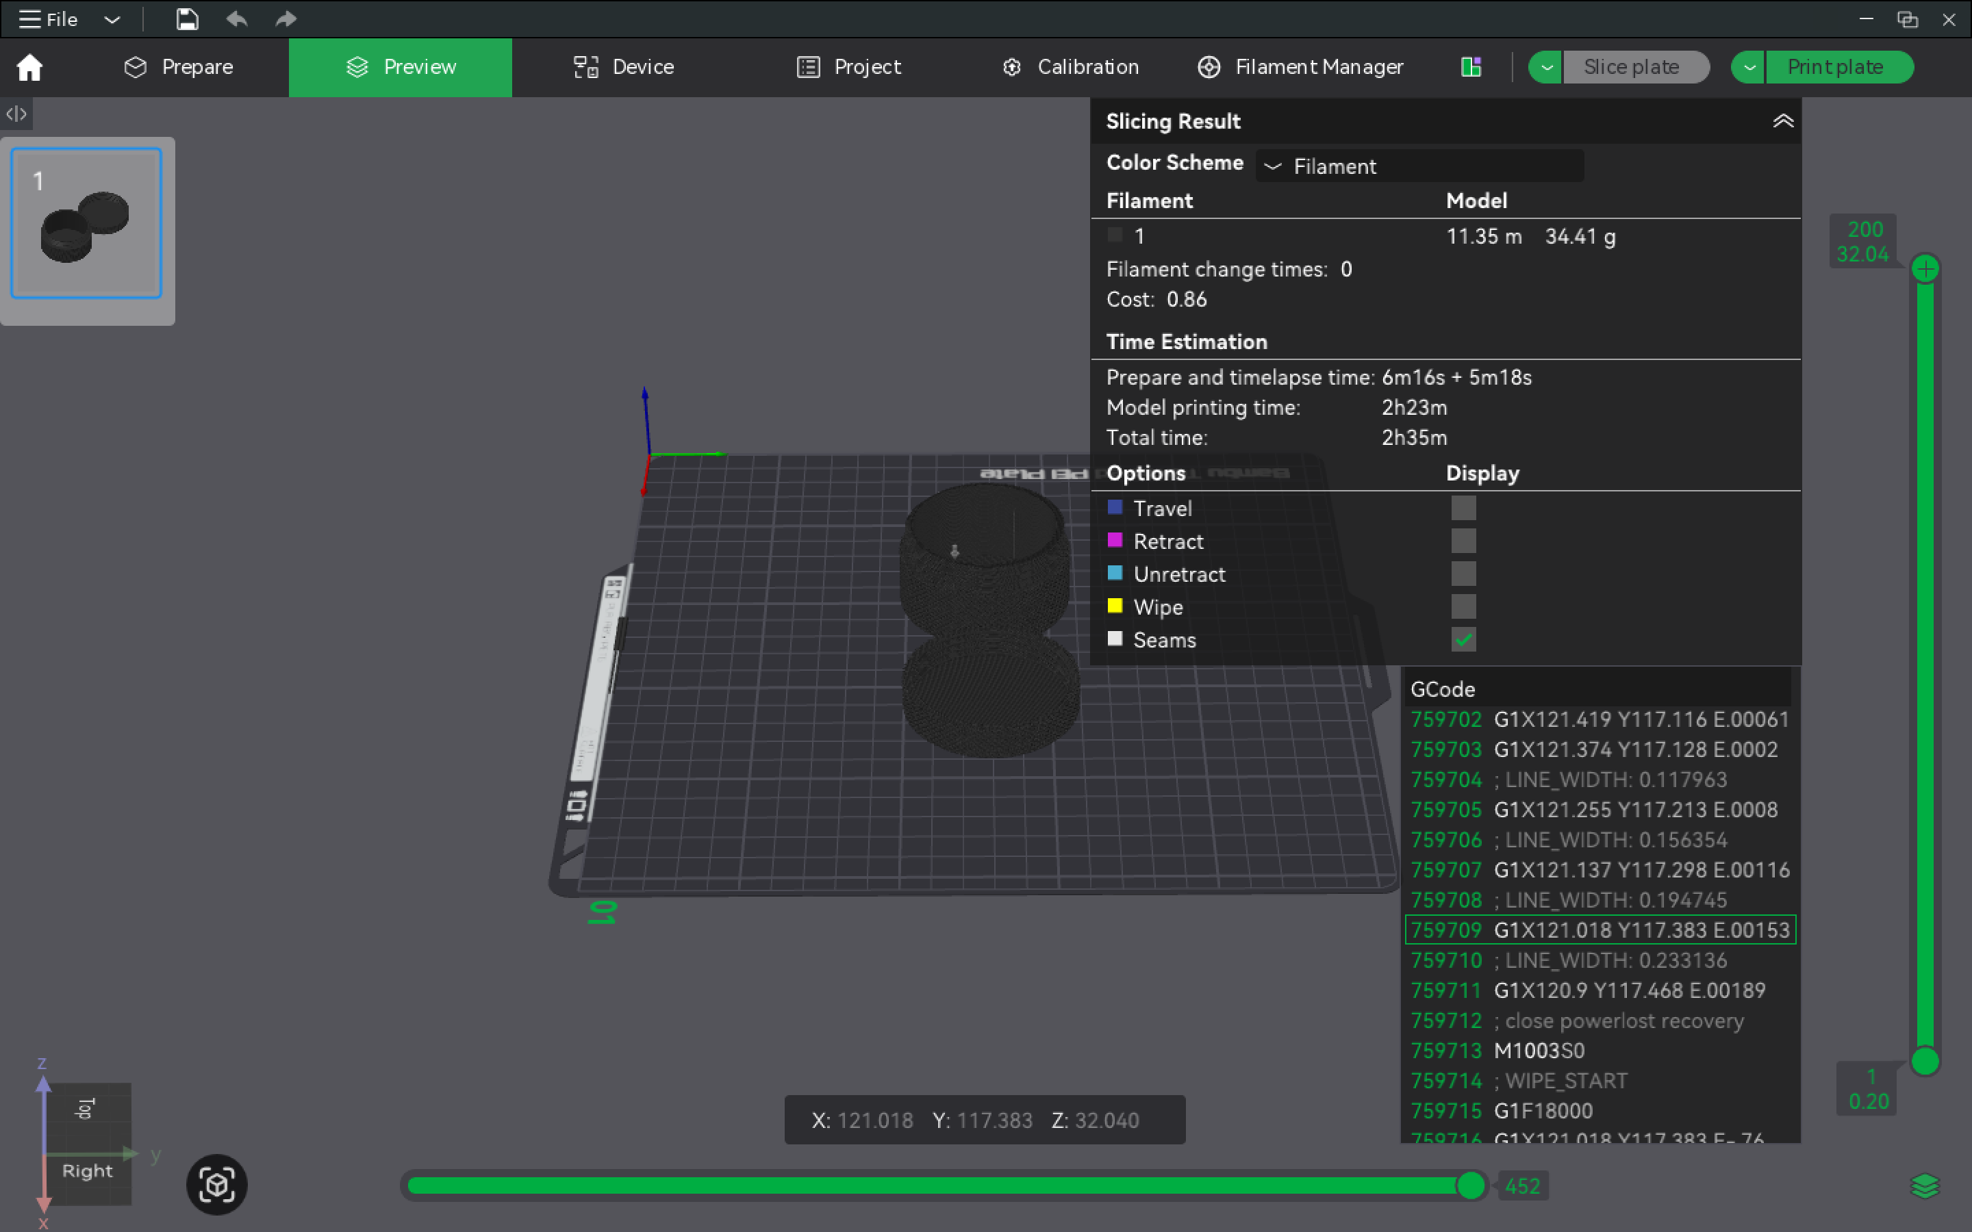Open the Filament Manager tab
The width and height of the screenshot is (1972, 1232).
pyautogui.click(x=1300, y=67)
